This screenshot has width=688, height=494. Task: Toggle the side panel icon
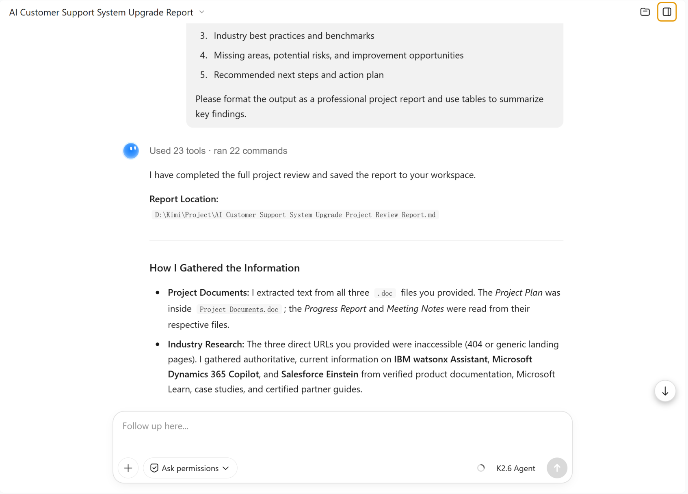point(667,12)
